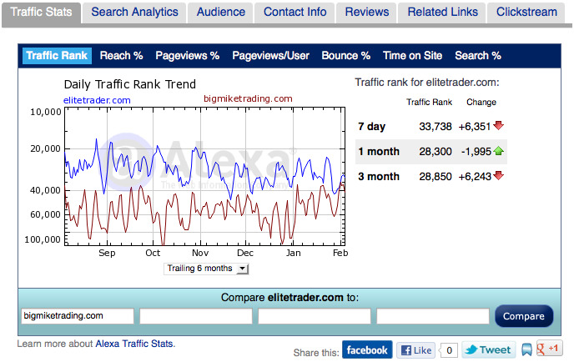The height and width of the screenshot is (362, 574).
Task: Click the 7 day rank value 33,738
Action: [436, 127]
